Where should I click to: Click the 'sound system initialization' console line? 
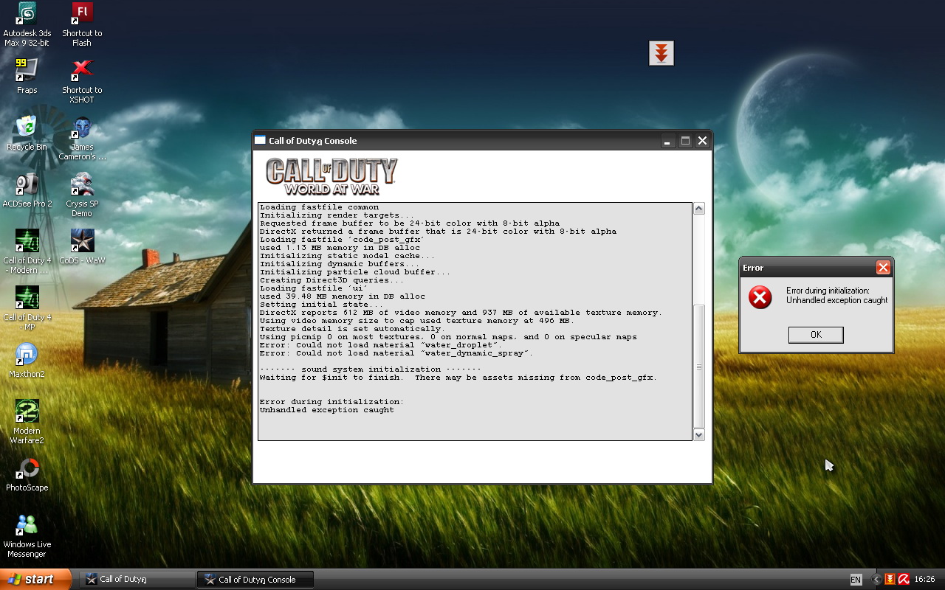point(370,369)
